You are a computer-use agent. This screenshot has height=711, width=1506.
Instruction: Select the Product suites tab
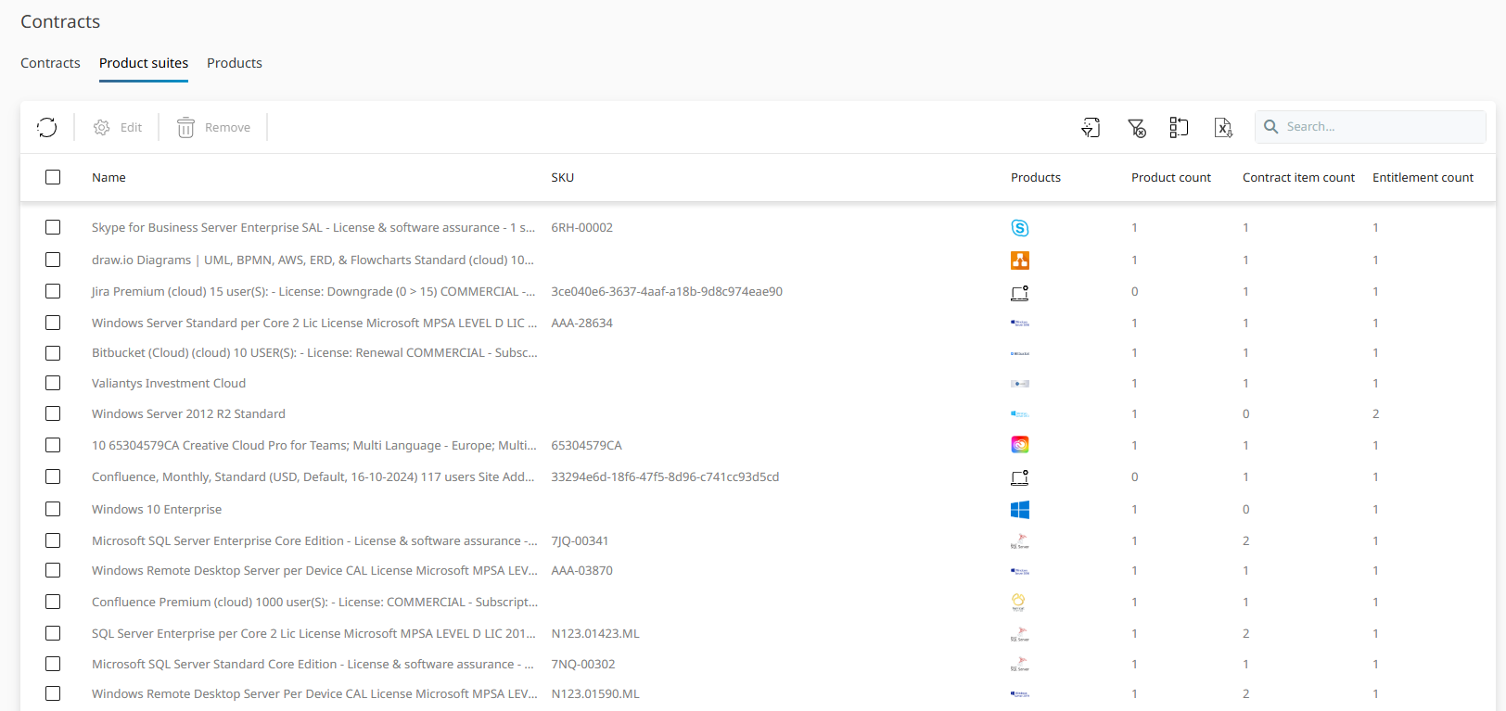(x=144, y=63)
